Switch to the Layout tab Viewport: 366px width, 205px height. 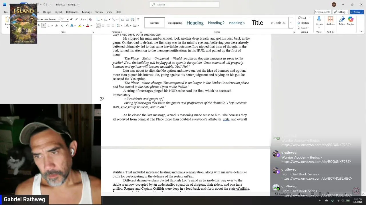click(x=58, y=12)
